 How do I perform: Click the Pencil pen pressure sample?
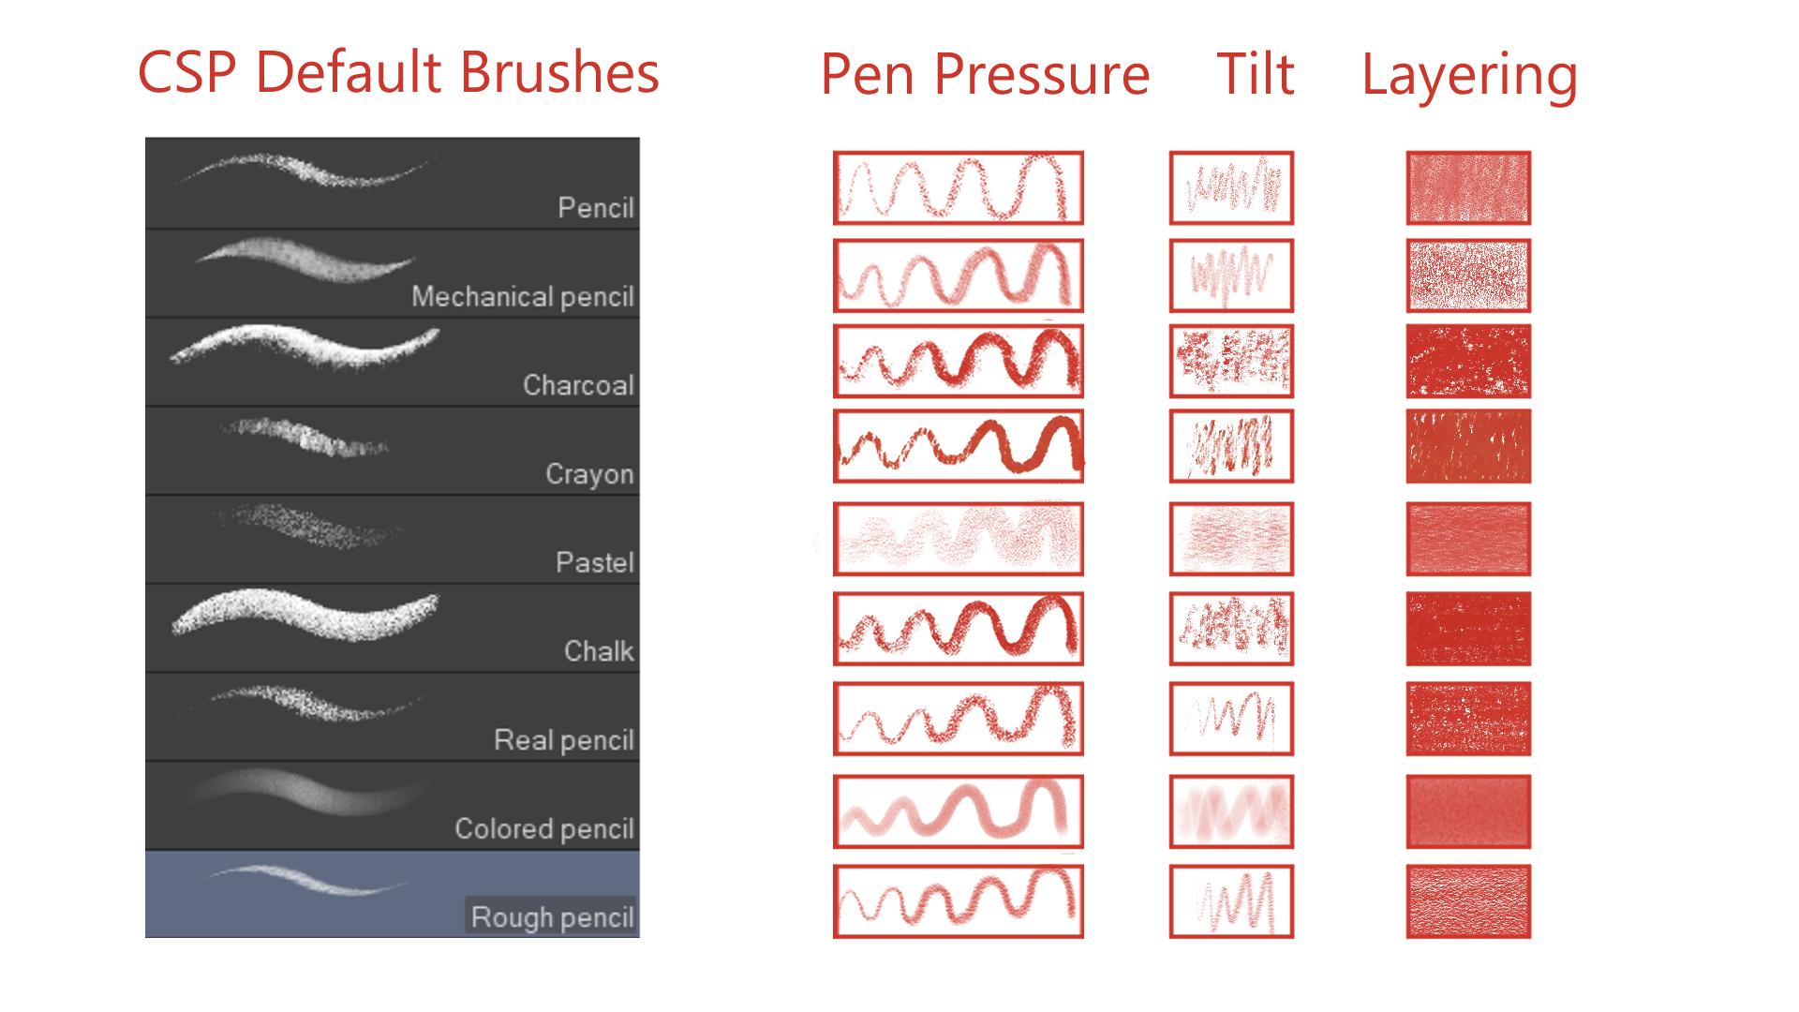tap(958, 187)
